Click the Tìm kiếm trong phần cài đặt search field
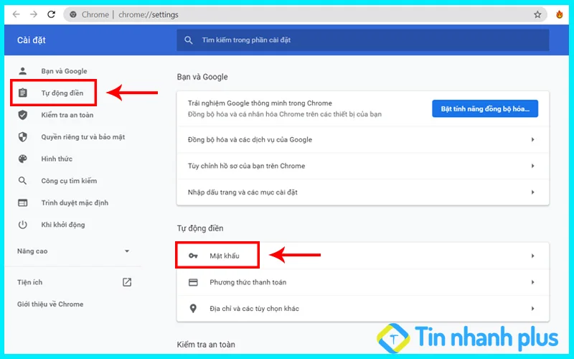 pos(363,40)
